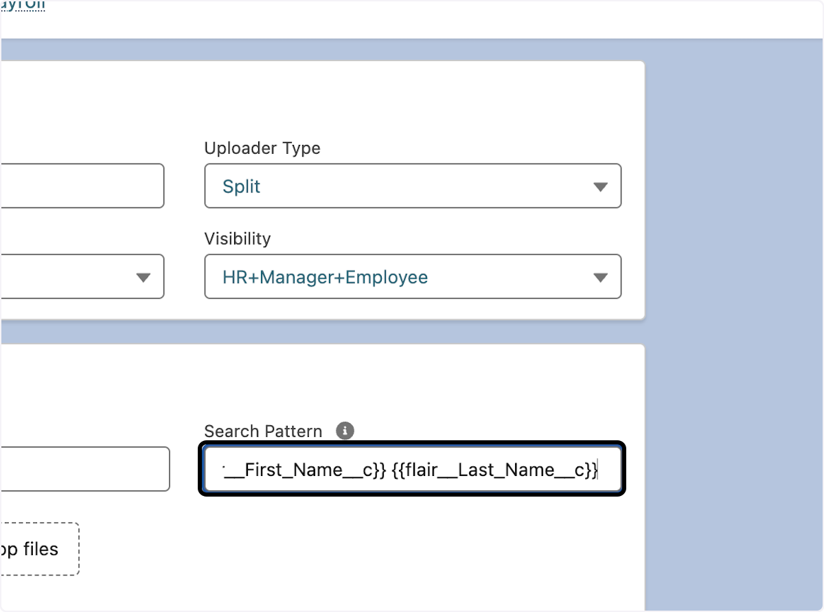The width and height of the screenshot is (824, 612).
Task: Open the info tooltip beside Search Pattern
Action: point(345,431)
